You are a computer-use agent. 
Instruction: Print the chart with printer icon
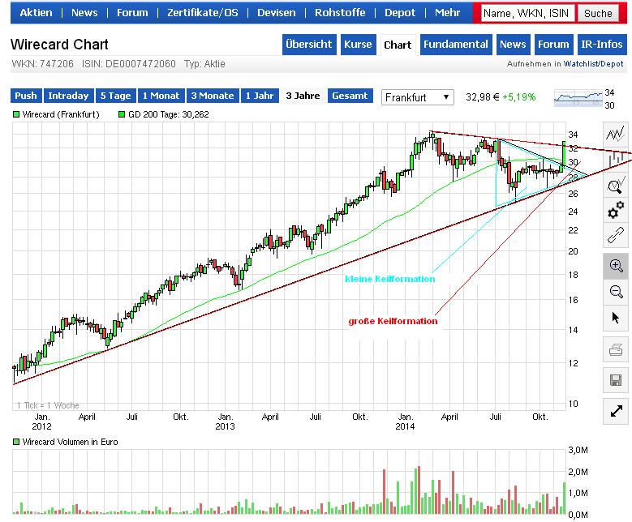616,349
